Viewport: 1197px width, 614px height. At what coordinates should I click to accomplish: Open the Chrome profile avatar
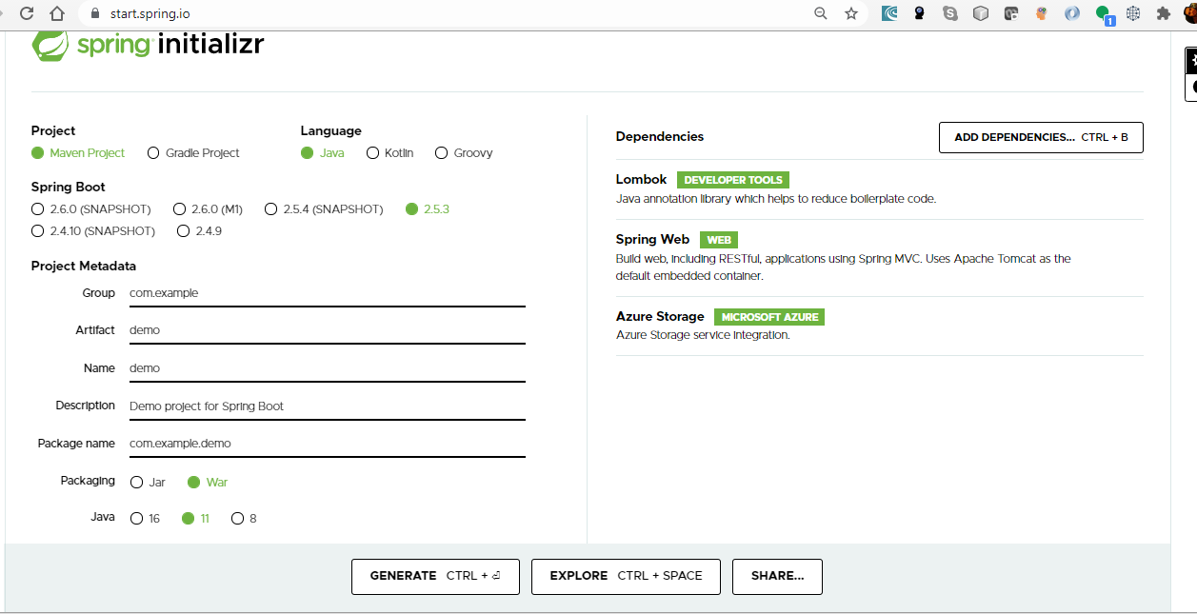tap(1191, 13)
